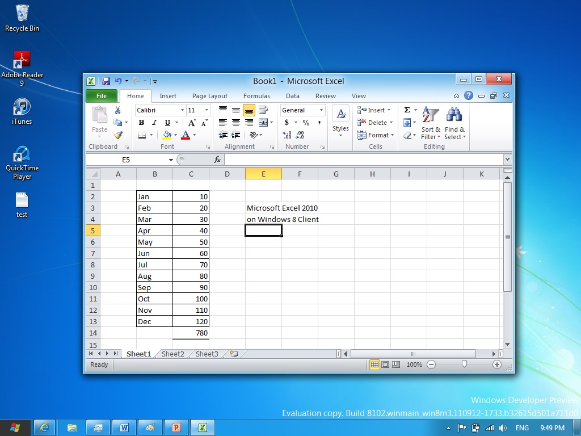
Task: Click the Fill down-arrow icon in Editing
Action: (x=407, y=123)
